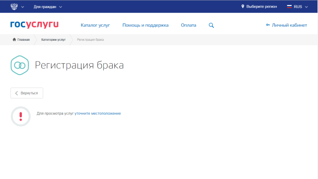
Task: Open the 'Для граждан' audience dropdown
Action: tap(48, 7)
